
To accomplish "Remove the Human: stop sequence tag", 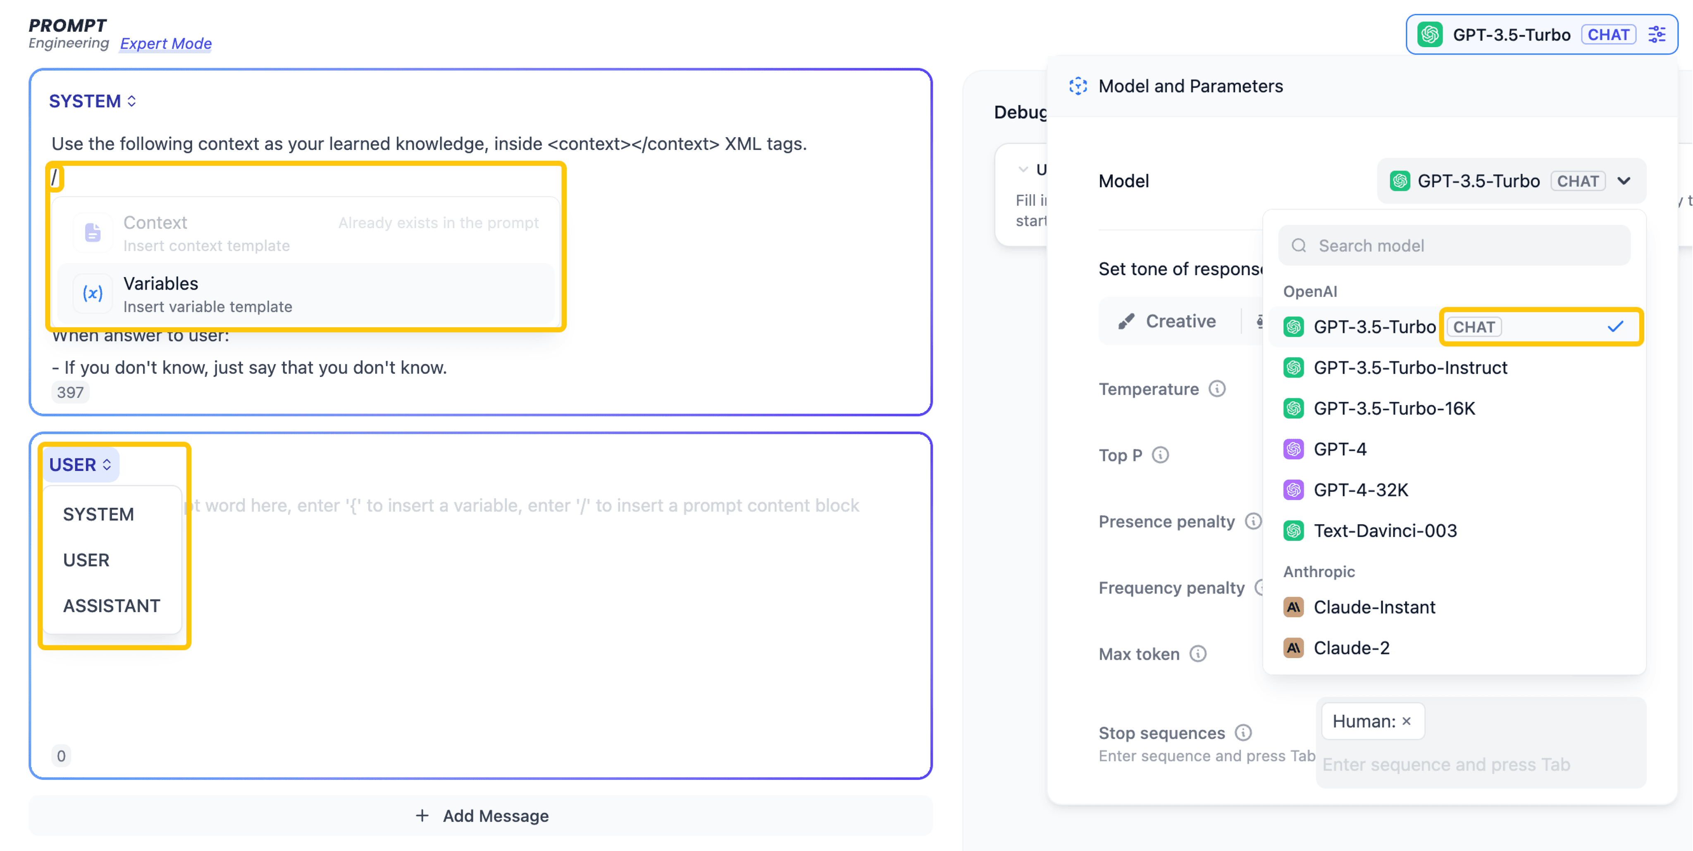I will pos(1407,721).
